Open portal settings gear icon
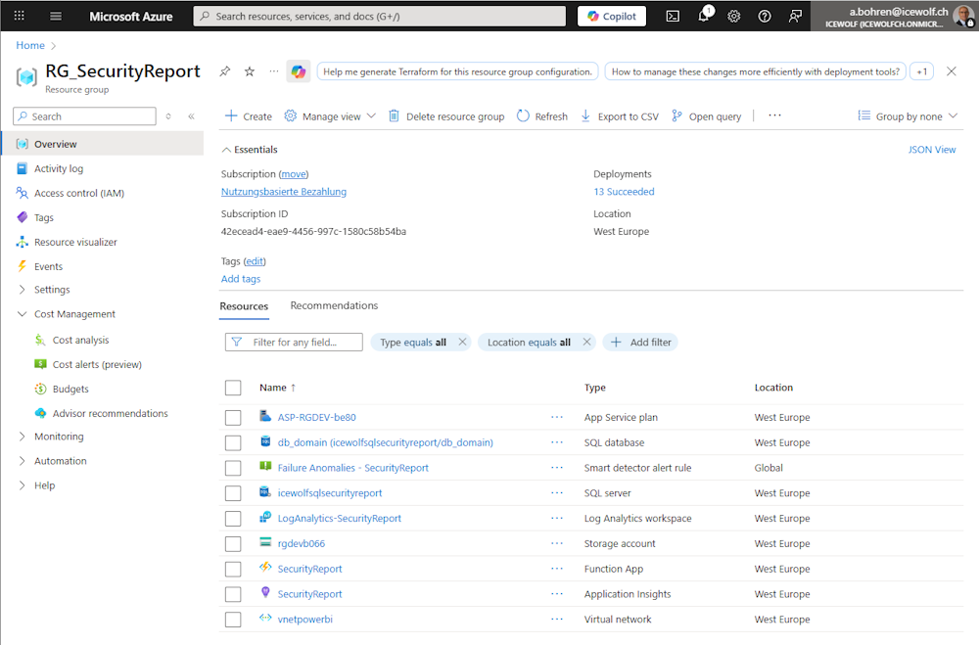 tap(734, 16)
